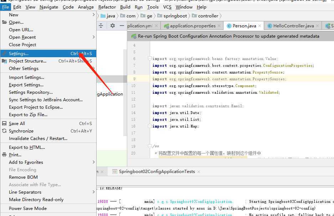Click the expand/collapse all icon in project panel

(101, 26)
